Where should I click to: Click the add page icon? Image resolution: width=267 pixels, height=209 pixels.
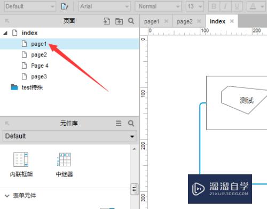coord(107,21)
